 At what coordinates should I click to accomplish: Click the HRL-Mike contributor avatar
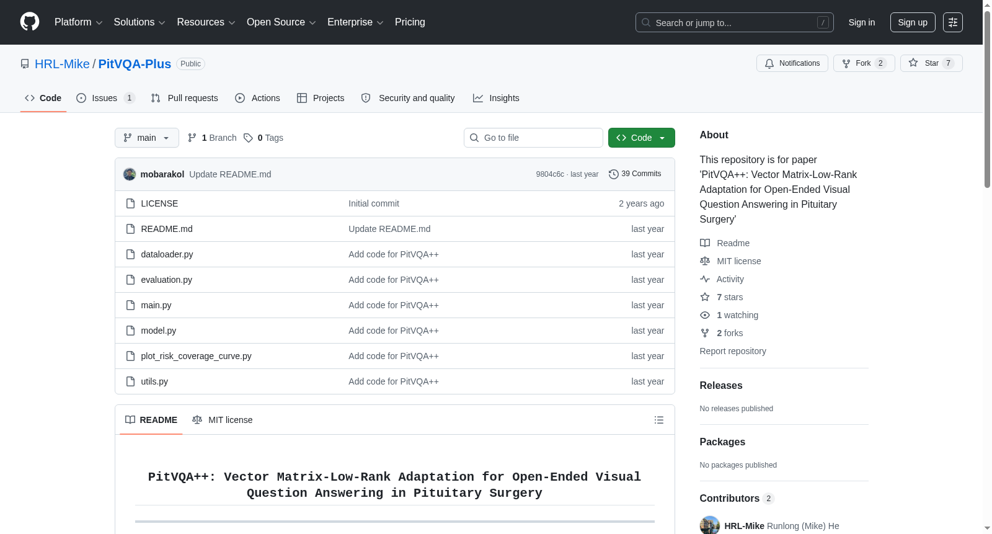[x=710, y=525]
